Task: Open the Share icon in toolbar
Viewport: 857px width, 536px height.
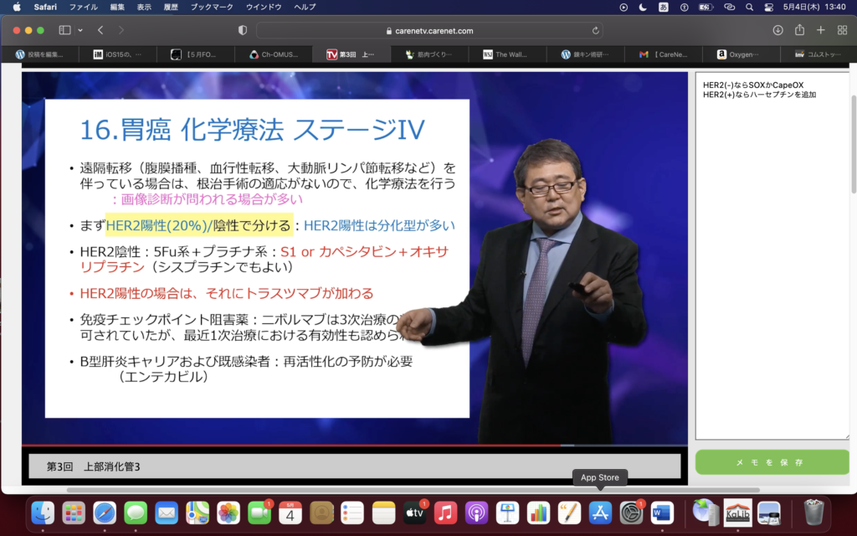Action: [799, 30]
